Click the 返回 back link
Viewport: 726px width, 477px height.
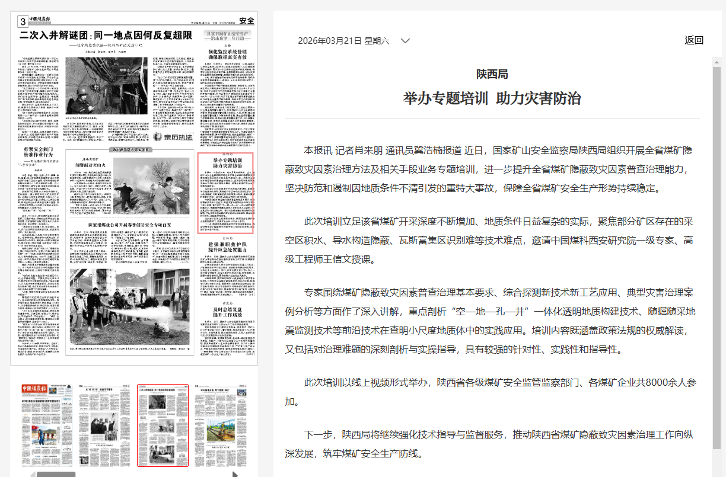[x=693, y=40]
